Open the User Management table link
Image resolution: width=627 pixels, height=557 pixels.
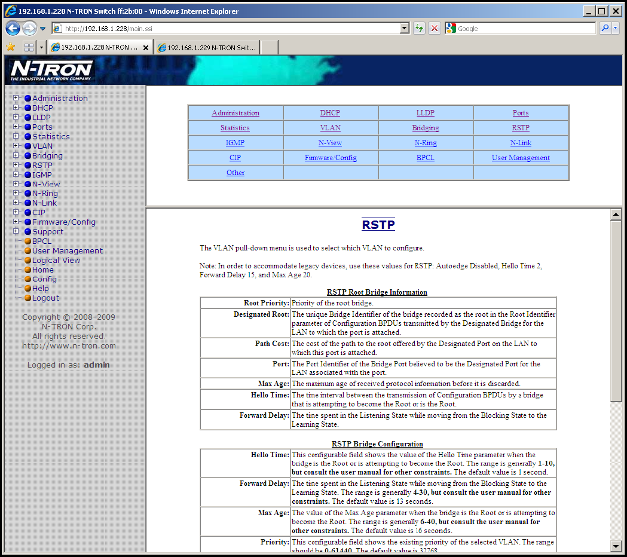[521, 158]
